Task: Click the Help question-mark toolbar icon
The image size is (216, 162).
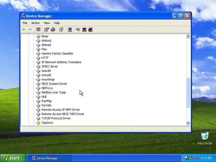Action: [x=61, y=29]
